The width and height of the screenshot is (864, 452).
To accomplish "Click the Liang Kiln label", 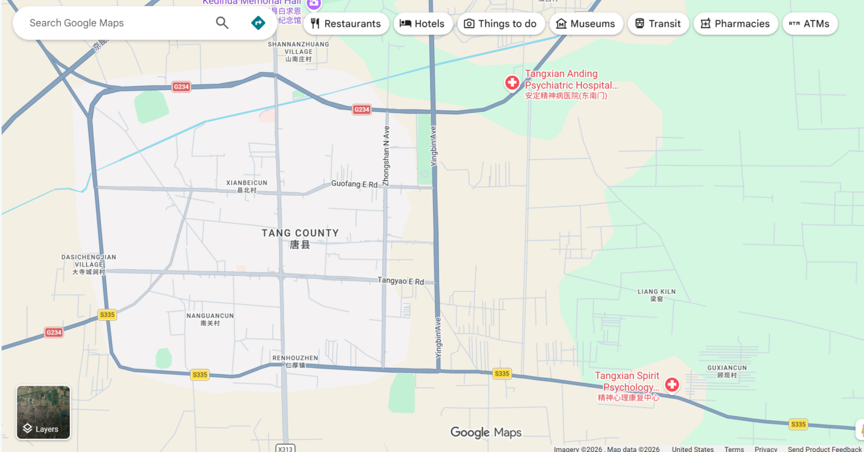I will pos(656,295).
